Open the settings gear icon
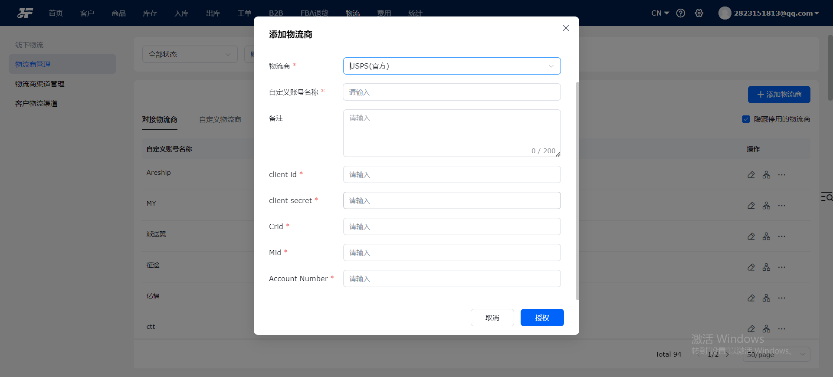 click(x=699, y=13)
